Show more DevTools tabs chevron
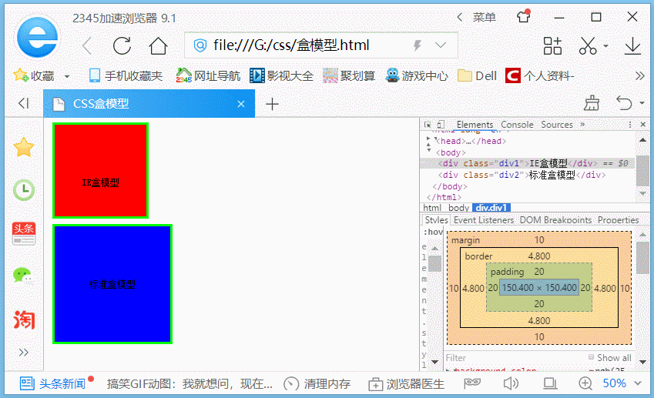 (582, 124)
